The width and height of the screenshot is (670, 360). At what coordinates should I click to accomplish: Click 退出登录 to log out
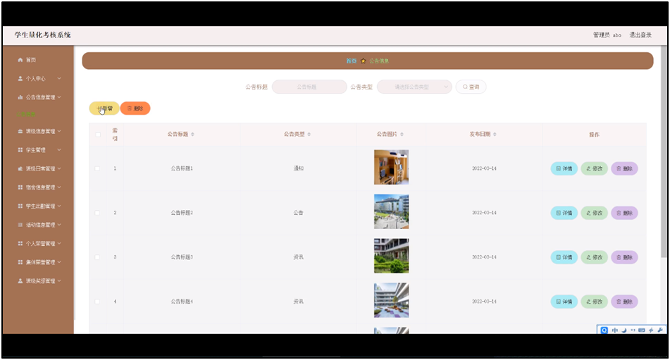click(640, 35)
